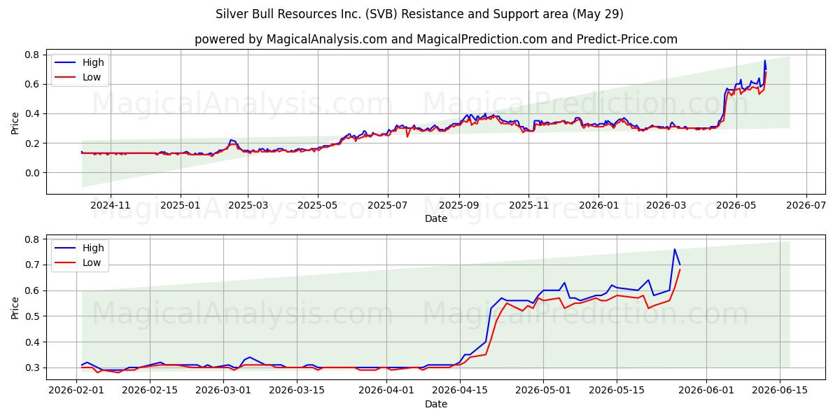
Task: Select the '2026-02-15' tick label
Action: tap(150, 391)
